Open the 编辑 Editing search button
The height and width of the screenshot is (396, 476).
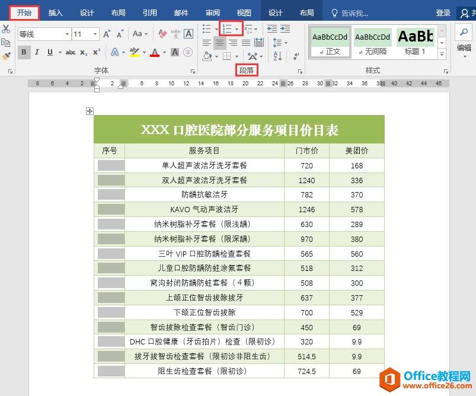(464, 33)
